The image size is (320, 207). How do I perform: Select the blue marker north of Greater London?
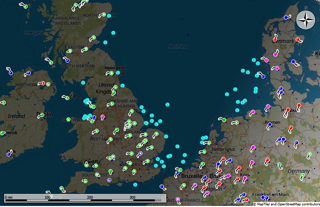coord(140,153)
